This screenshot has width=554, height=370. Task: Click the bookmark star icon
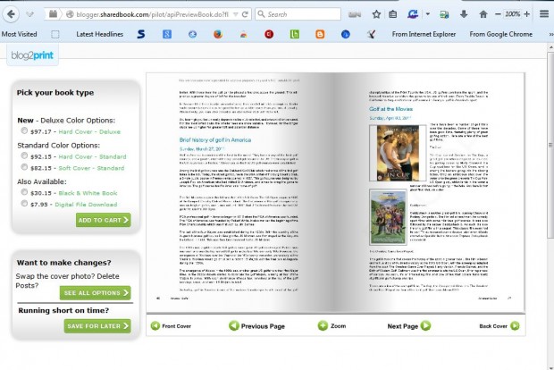point(376,14)
